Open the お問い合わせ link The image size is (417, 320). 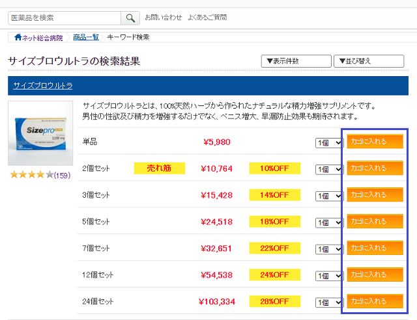click(x=164, y=18)
